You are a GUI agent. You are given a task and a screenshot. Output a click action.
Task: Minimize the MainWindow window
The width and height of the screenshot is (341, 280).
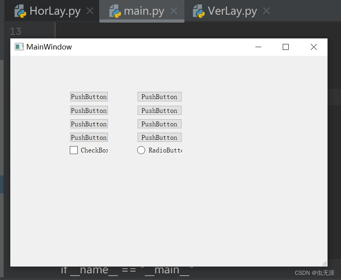[259, 47]
